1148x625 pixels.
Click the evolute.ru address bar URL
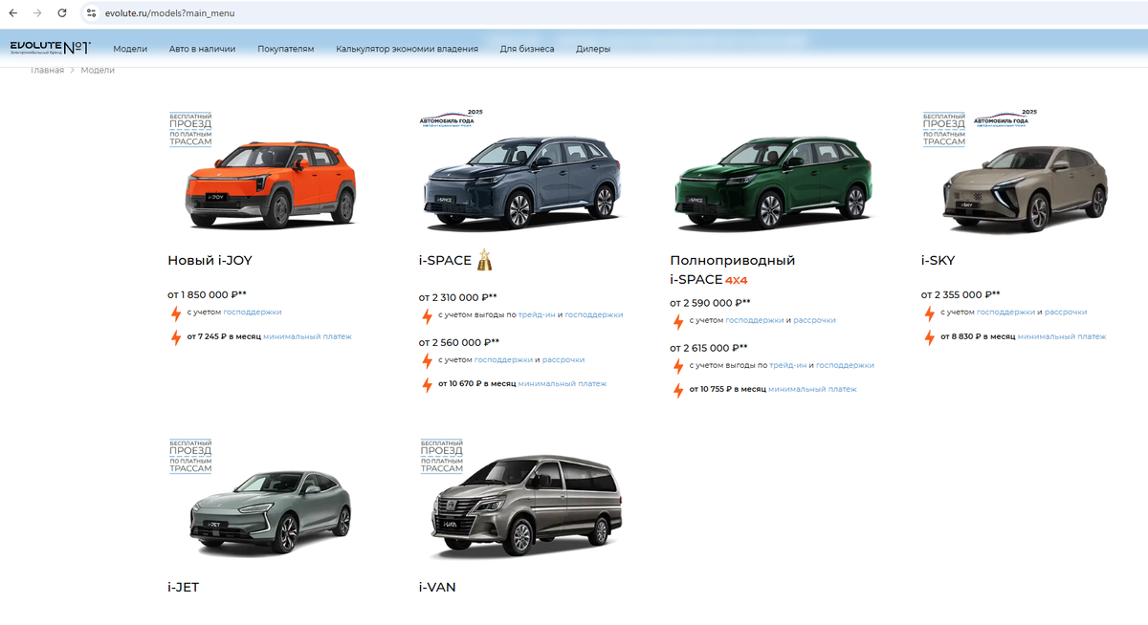(168, 13)
